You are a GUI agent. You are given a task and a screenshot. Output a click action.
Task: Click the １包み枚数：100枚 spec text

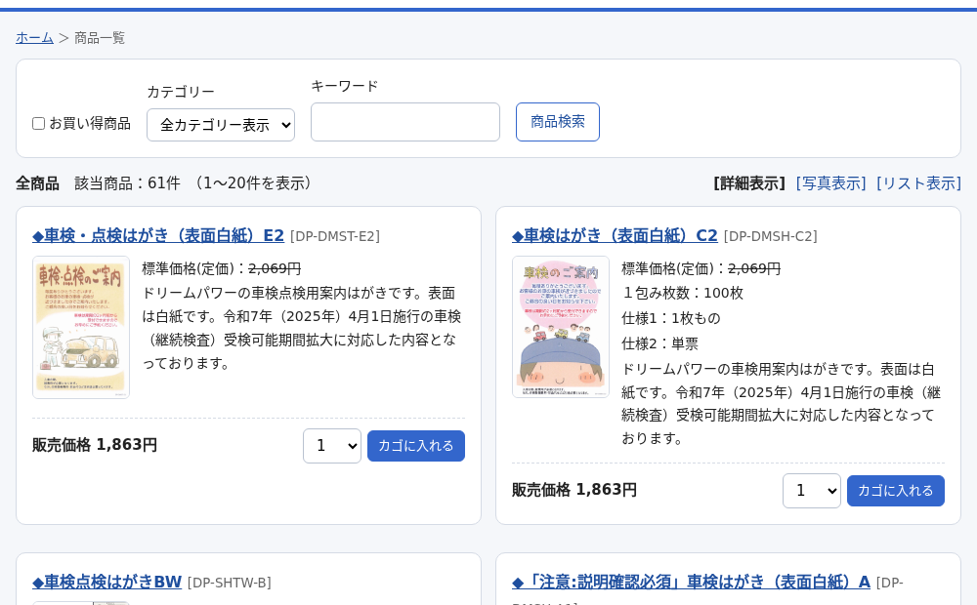pyautogui.click(x=682, y=293)
